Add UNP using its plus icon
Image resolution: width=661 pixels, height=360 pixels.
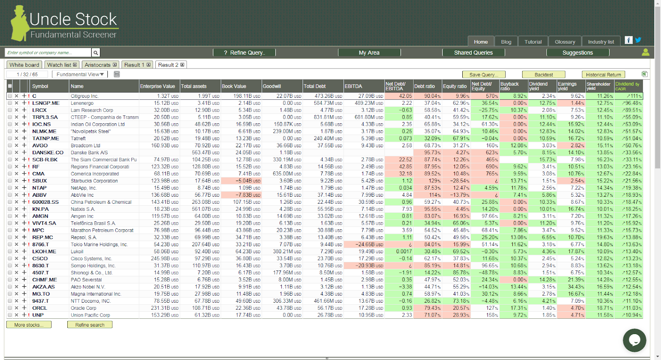[24, 315]
